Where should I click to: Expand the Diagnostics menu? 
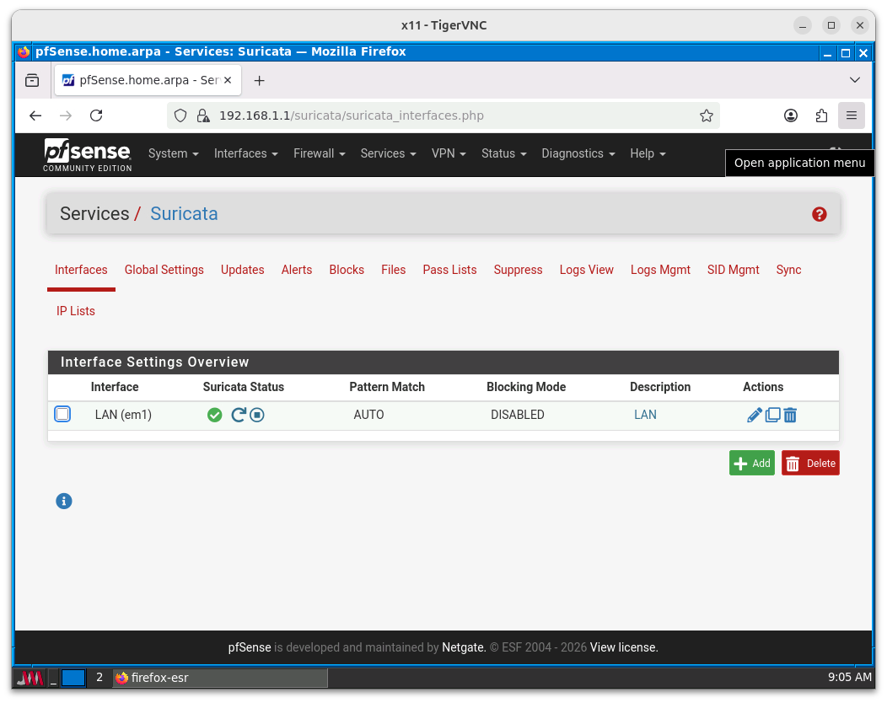pyautogui.click(x=578, y=154)
